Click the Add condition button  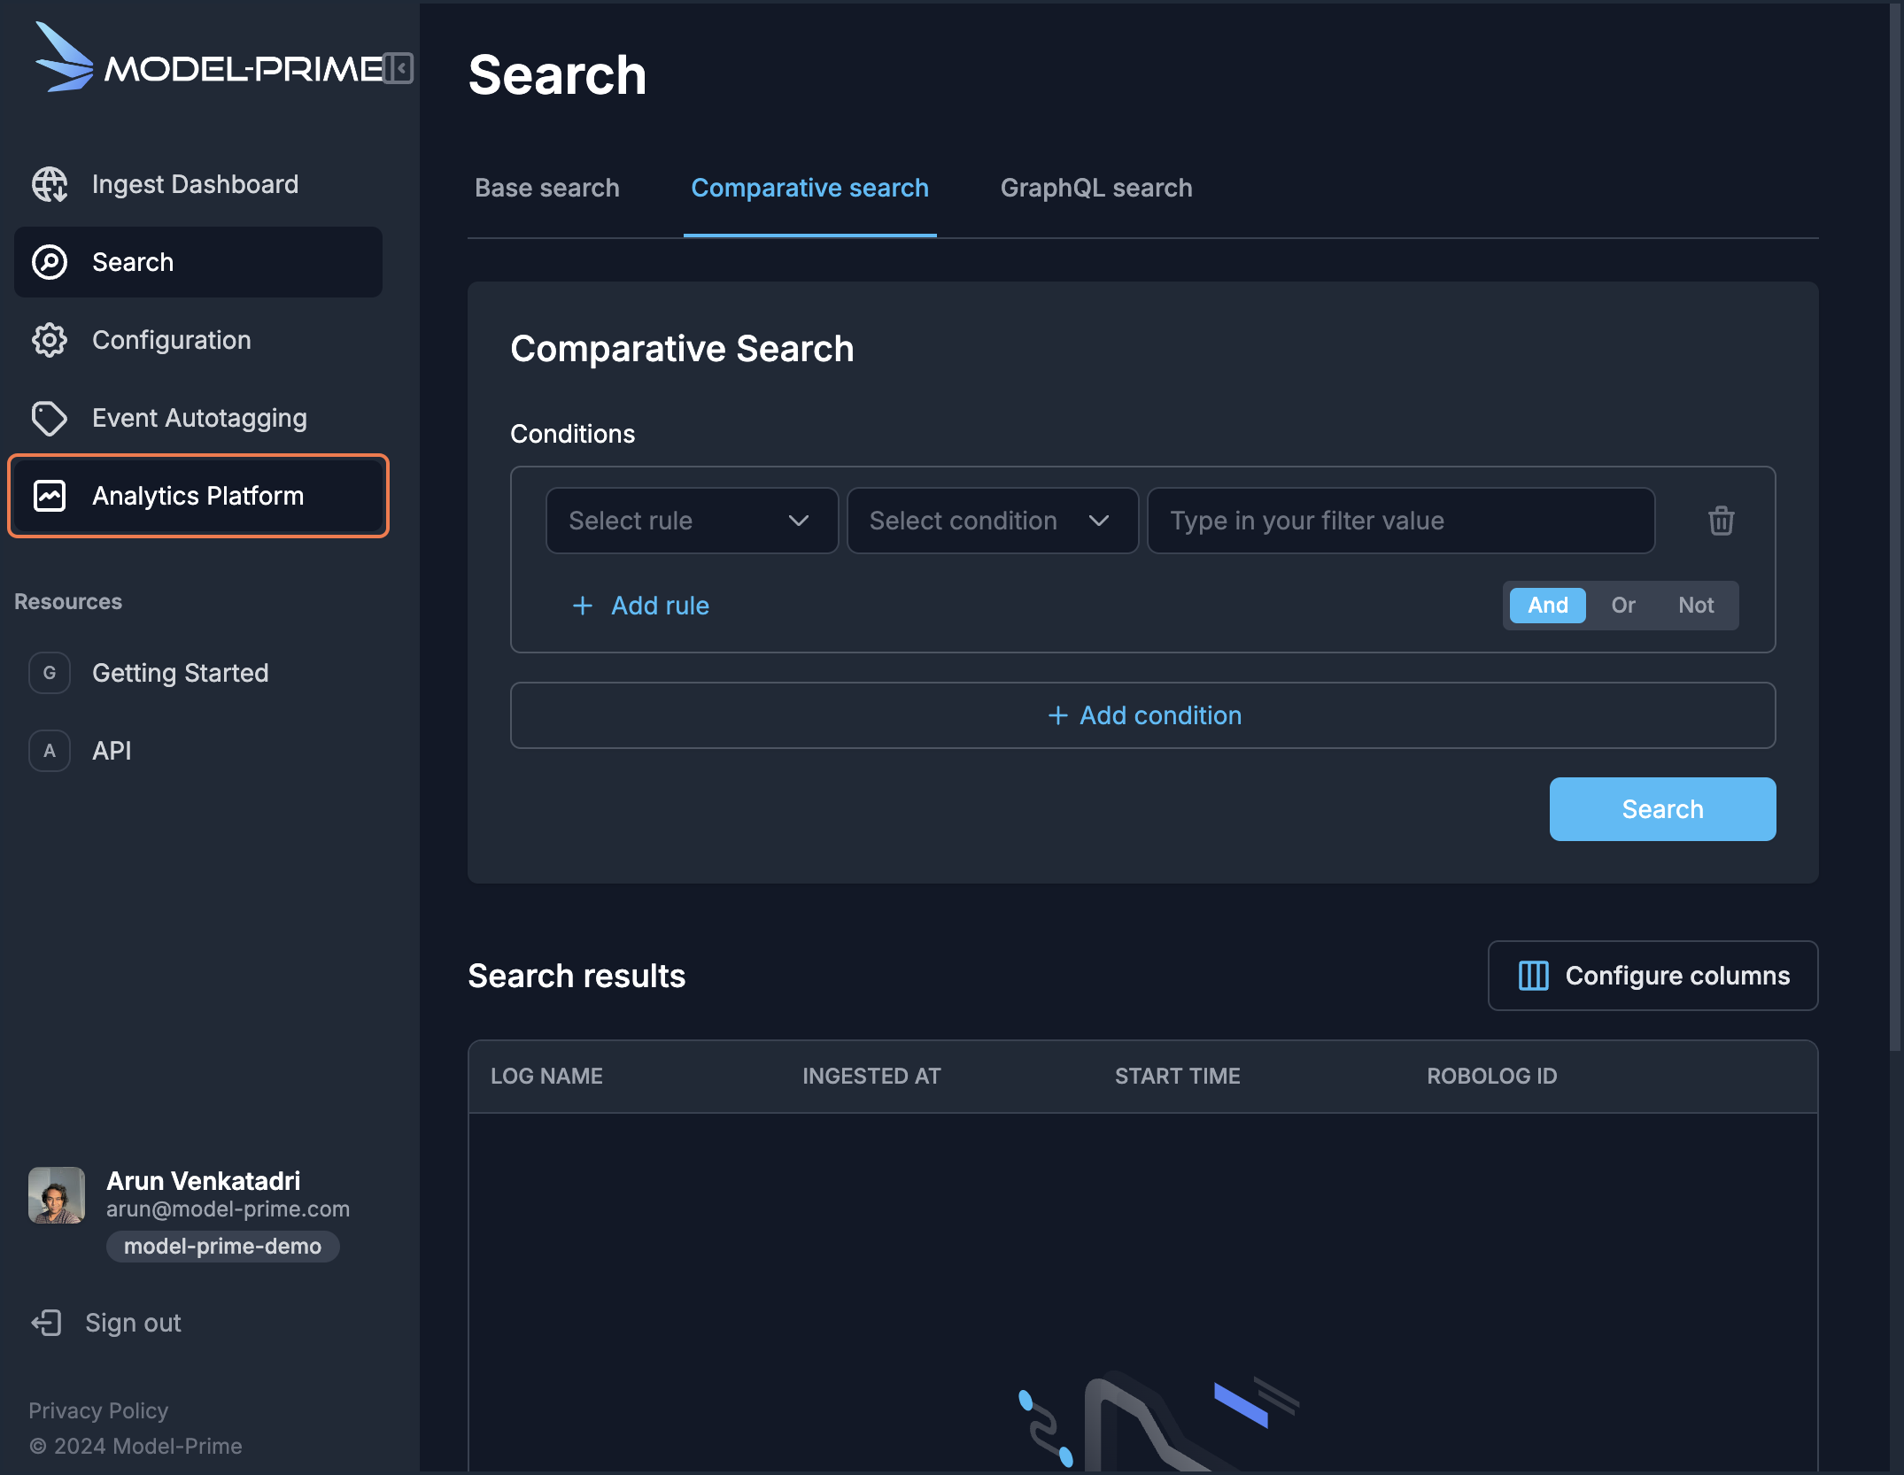click(1142, 715)
